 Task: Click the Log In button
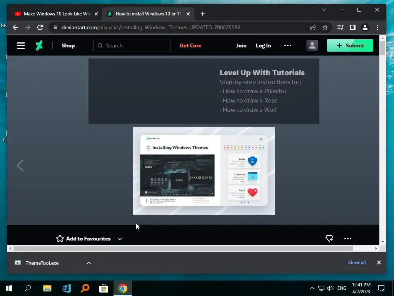263,45
